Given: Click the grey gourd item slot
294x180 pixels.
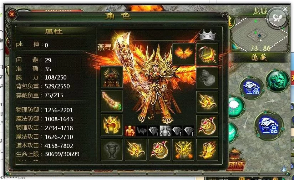Looking at the screenshot, I should click(207, 78).
